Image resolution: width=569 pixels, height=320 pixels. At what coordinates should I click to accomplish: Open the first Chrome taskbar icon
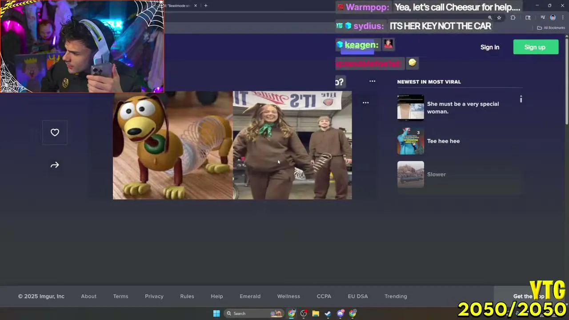pyautogui.click(x=292, y=313)
